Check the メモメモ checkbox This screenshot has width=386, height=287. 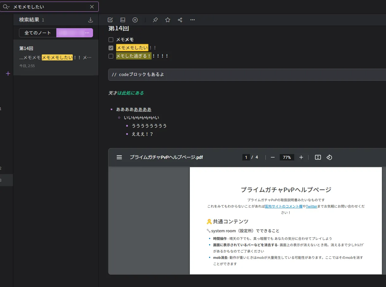pos(111,40)
